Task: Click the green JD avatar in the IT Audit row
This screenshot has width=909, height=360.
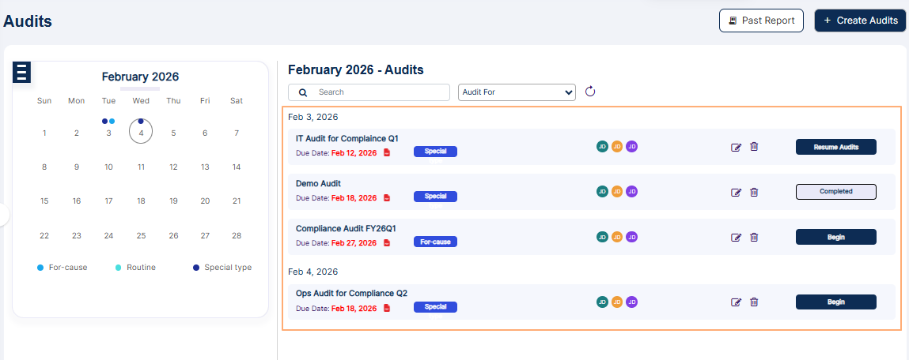Action: pyautogui.click(x=602, y=146)
